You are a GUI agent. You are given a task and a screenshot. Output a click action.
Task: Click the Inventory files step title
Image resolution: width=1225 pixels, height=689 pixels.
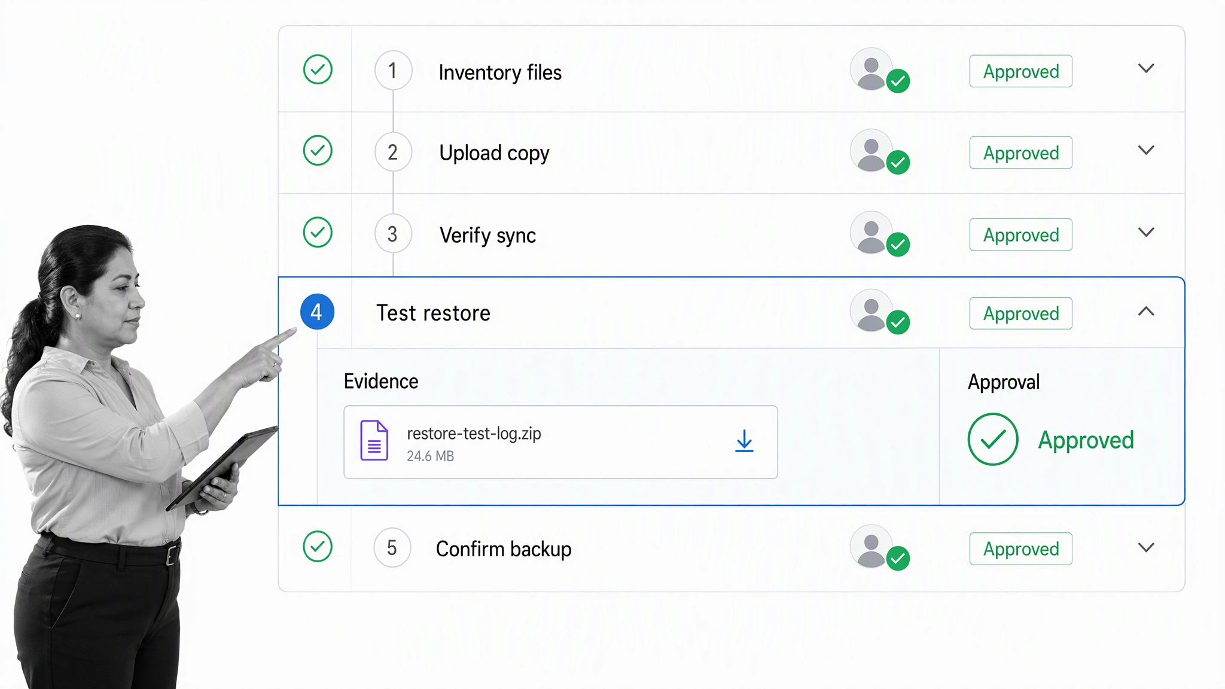click(500, 72)
